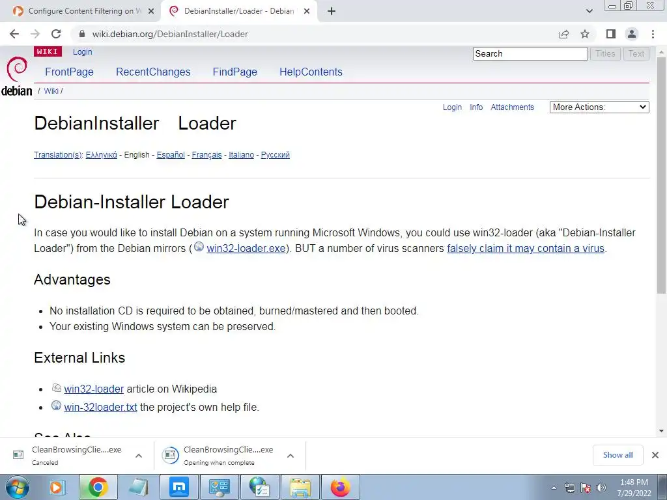Open globe checklist icon in taskbar
Image resolution: width=667 pixels, height=500 pixels.
pos(260,487)
